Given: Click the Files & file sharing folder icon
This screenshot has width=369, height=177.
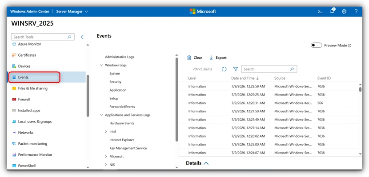Looking at the screenshot, I should point(14,88).
